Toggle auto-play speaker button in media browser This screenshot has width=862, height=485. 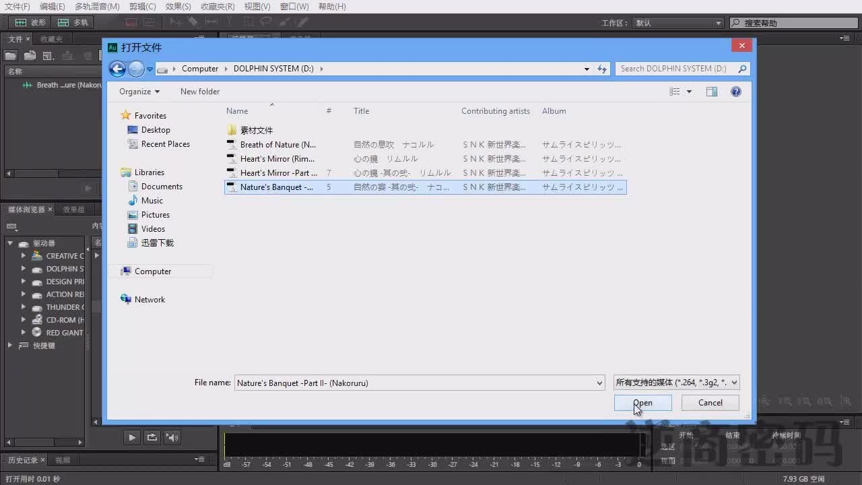[172, 437]
